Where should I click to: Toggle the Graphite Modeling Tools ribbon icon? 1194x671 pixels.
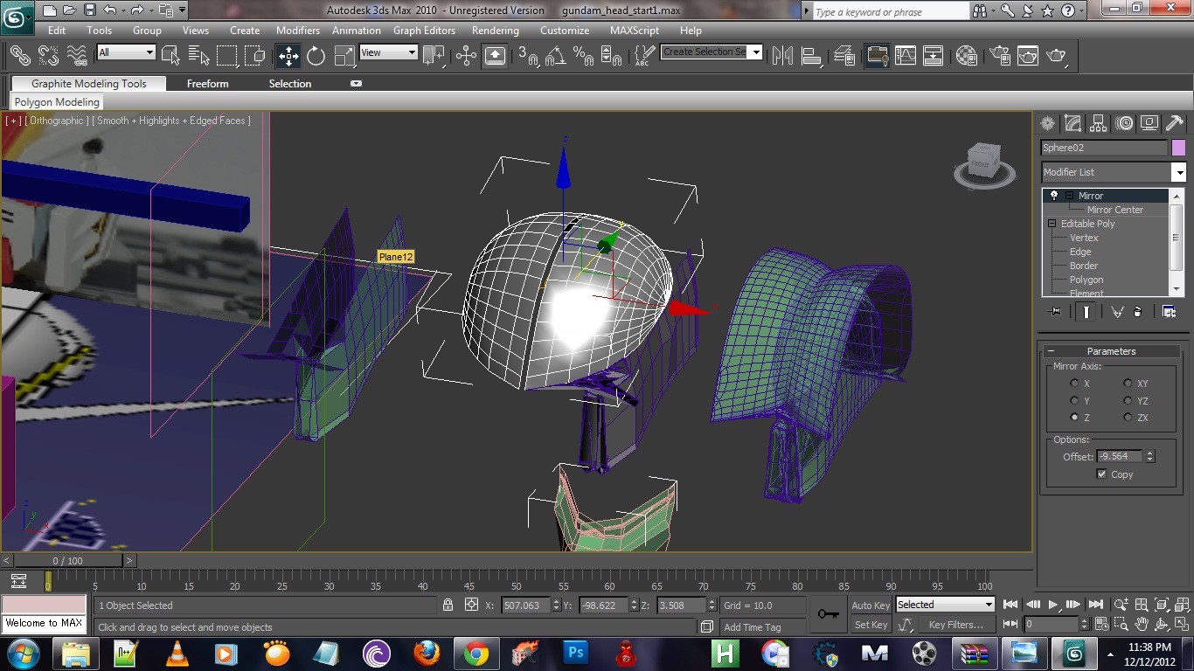pos(877,56)
